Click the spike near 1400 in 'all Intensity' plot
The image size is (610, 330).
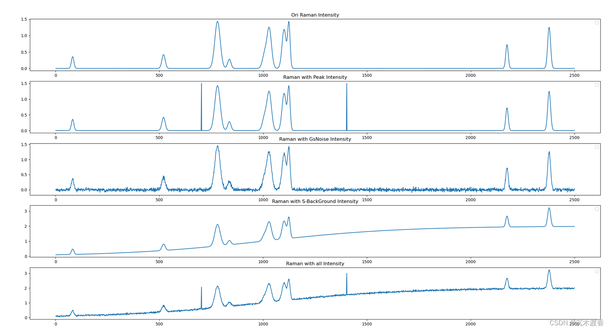(347, 284)
